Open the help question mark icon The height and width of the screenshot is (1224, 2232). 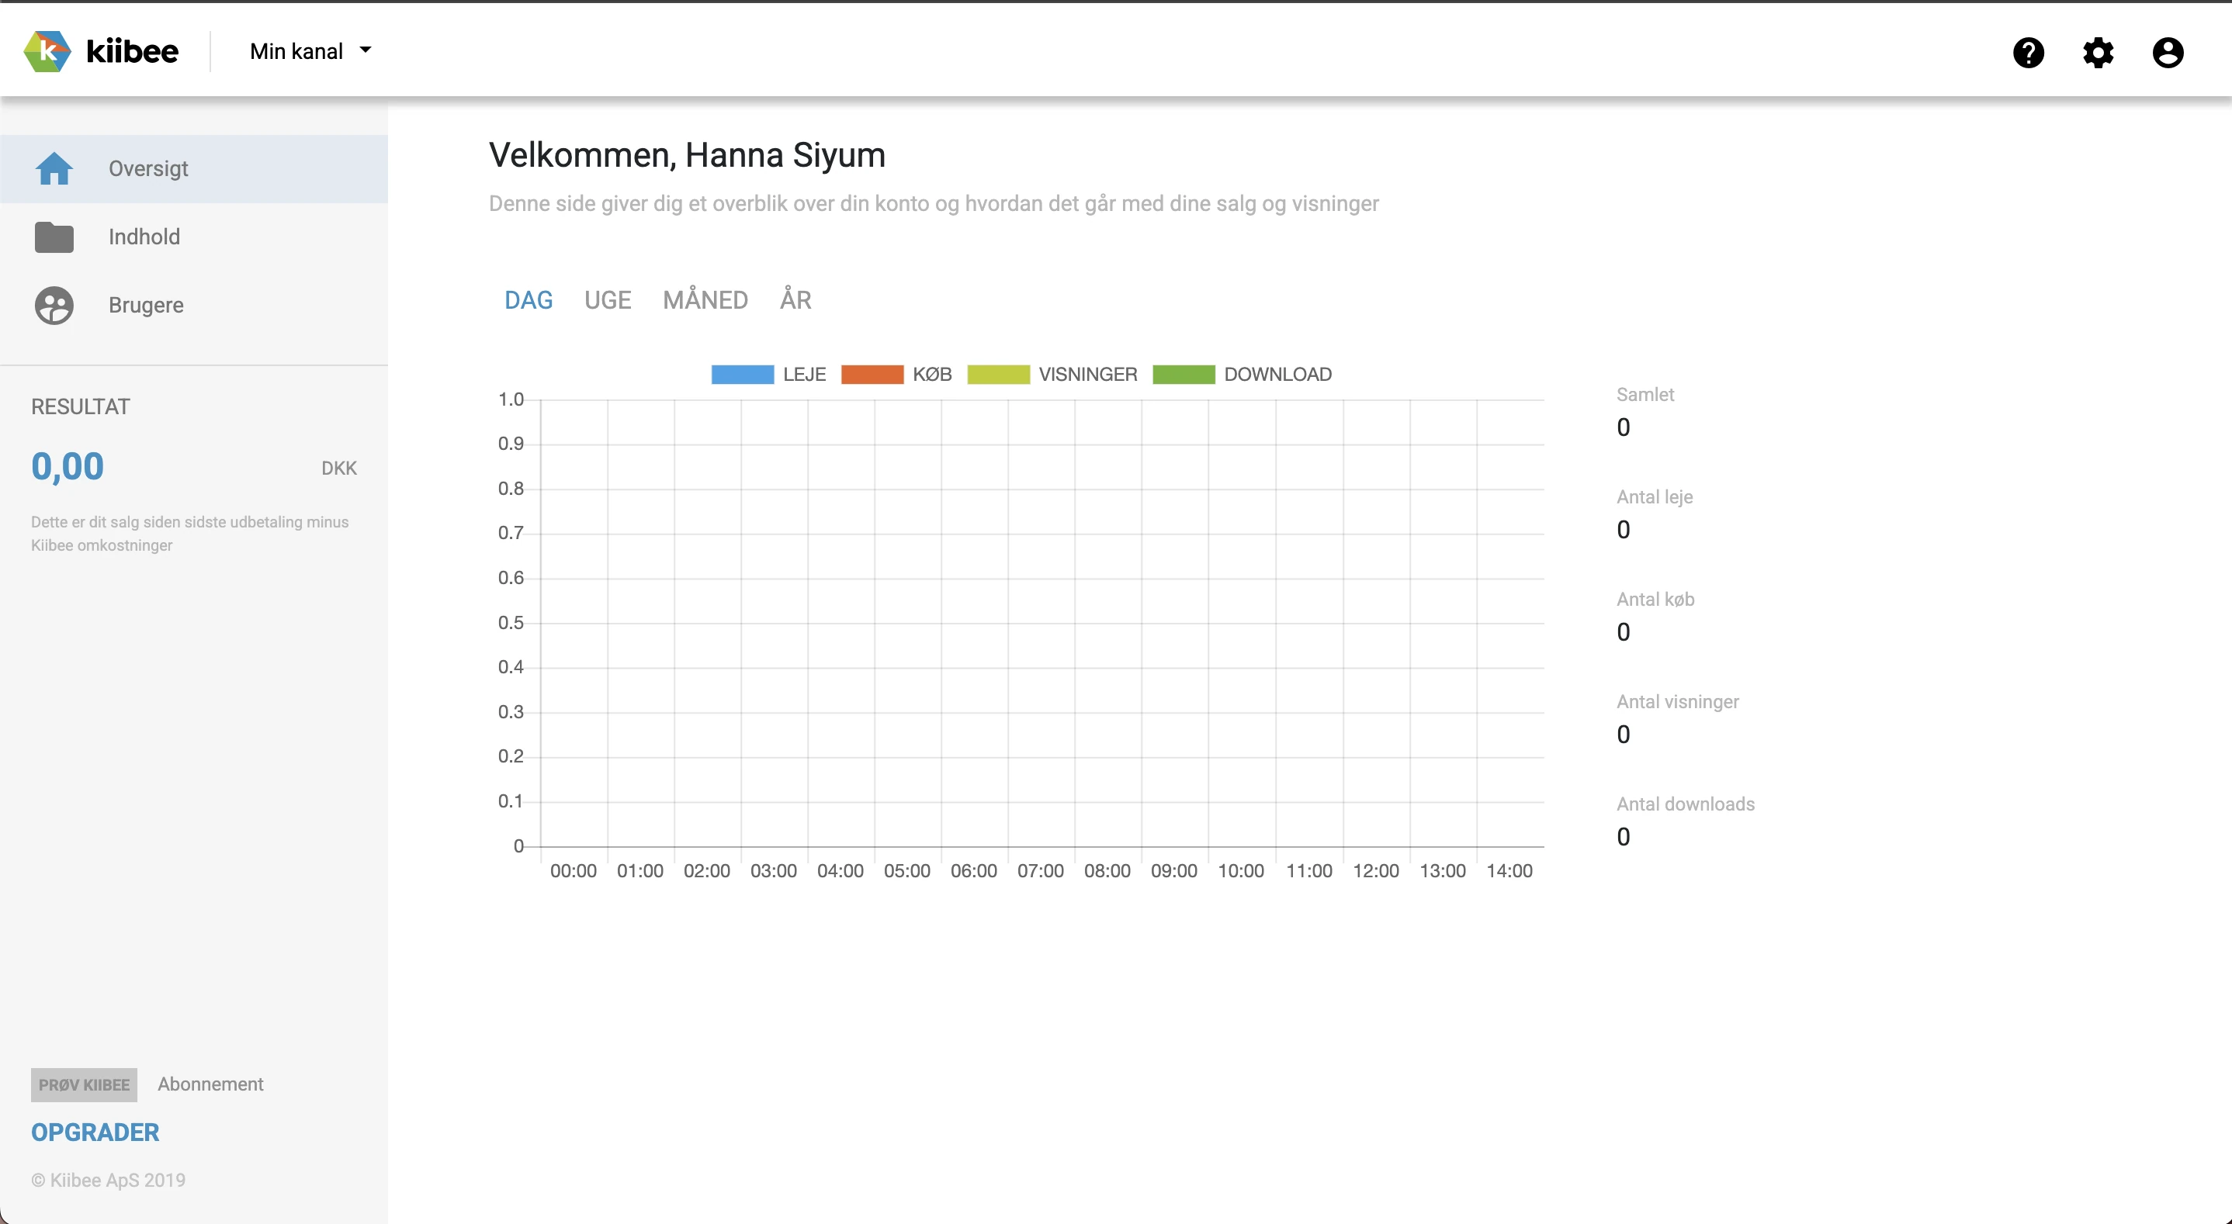(x=2029, y=53)
